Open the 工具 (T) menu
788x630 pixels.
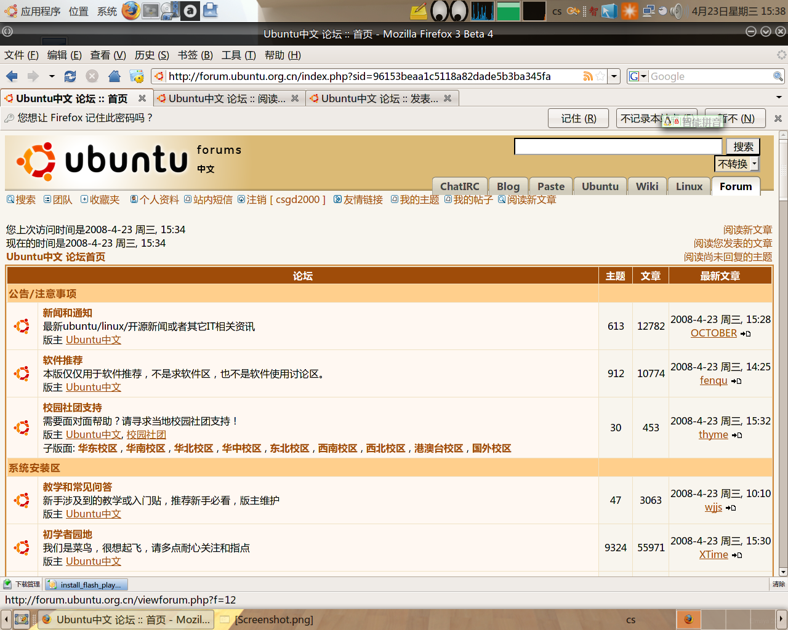tap(239, 55)
